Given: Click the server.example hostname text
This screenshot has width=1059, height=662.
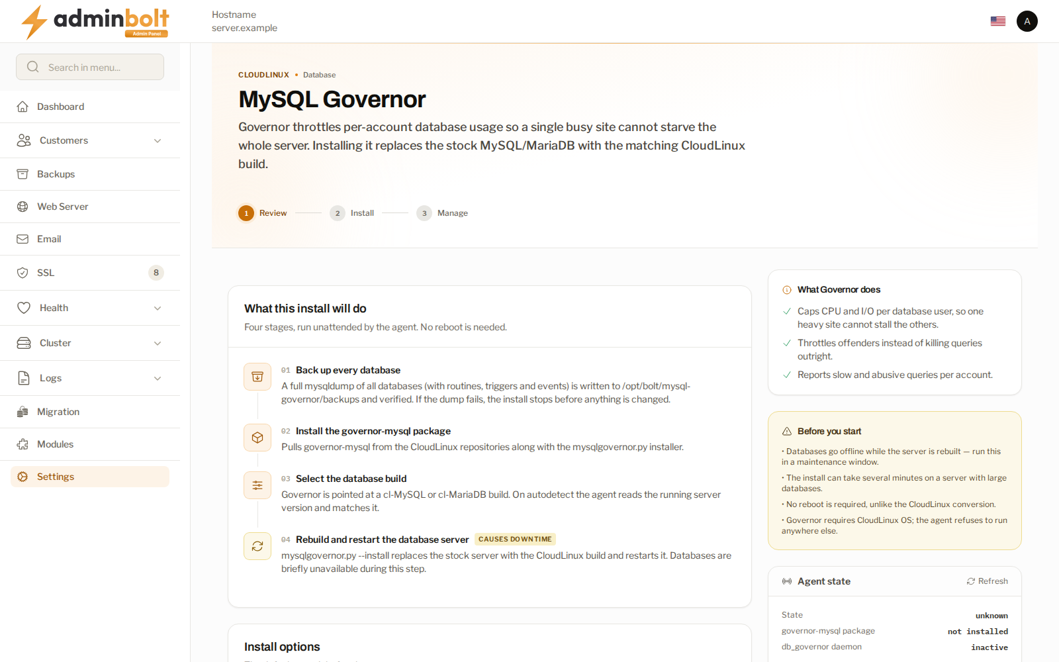Looking at the screenshot, I should (244, 28).
